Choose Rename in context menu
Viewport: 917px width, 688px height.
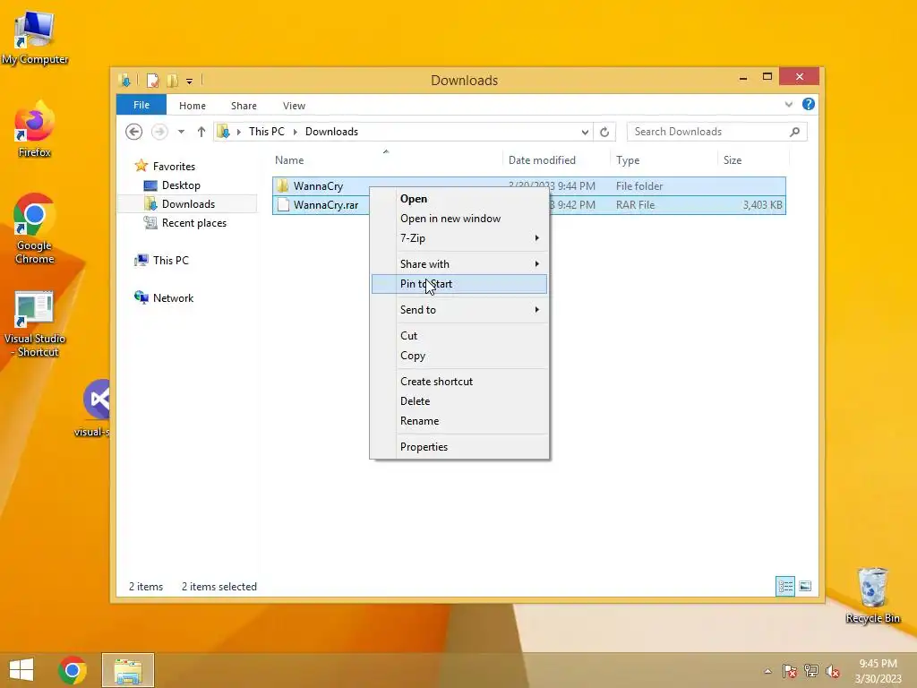coord(459,421)
